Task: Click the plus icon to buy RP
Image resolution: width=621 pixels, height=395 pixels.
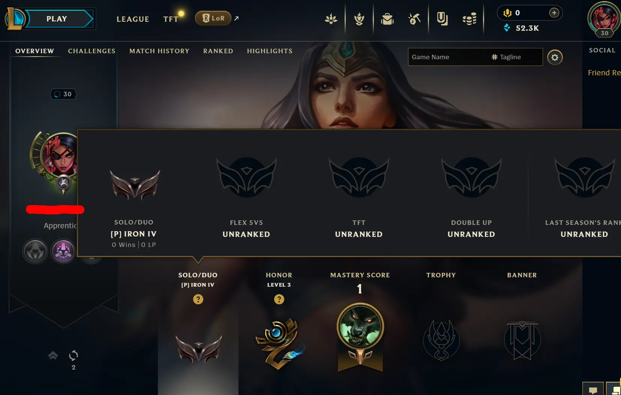Action: [x=554, y=13]
